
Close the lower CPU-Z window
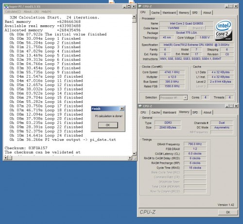(x=236, y=106)
